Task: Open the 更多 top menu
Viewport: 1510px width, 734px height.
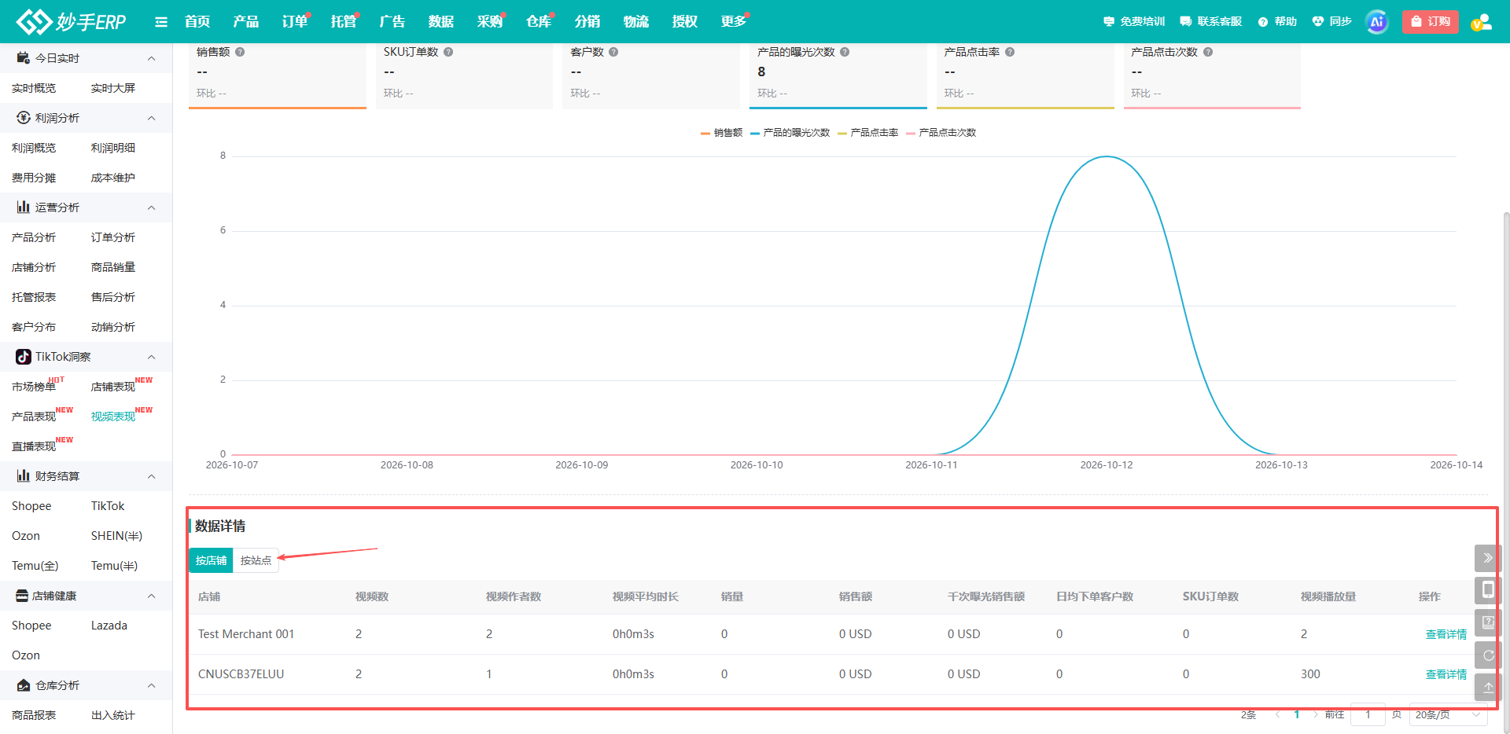Action: [734, 22]
